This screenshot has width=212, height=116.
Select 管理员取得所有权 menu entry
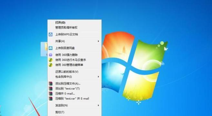[74, 28]
